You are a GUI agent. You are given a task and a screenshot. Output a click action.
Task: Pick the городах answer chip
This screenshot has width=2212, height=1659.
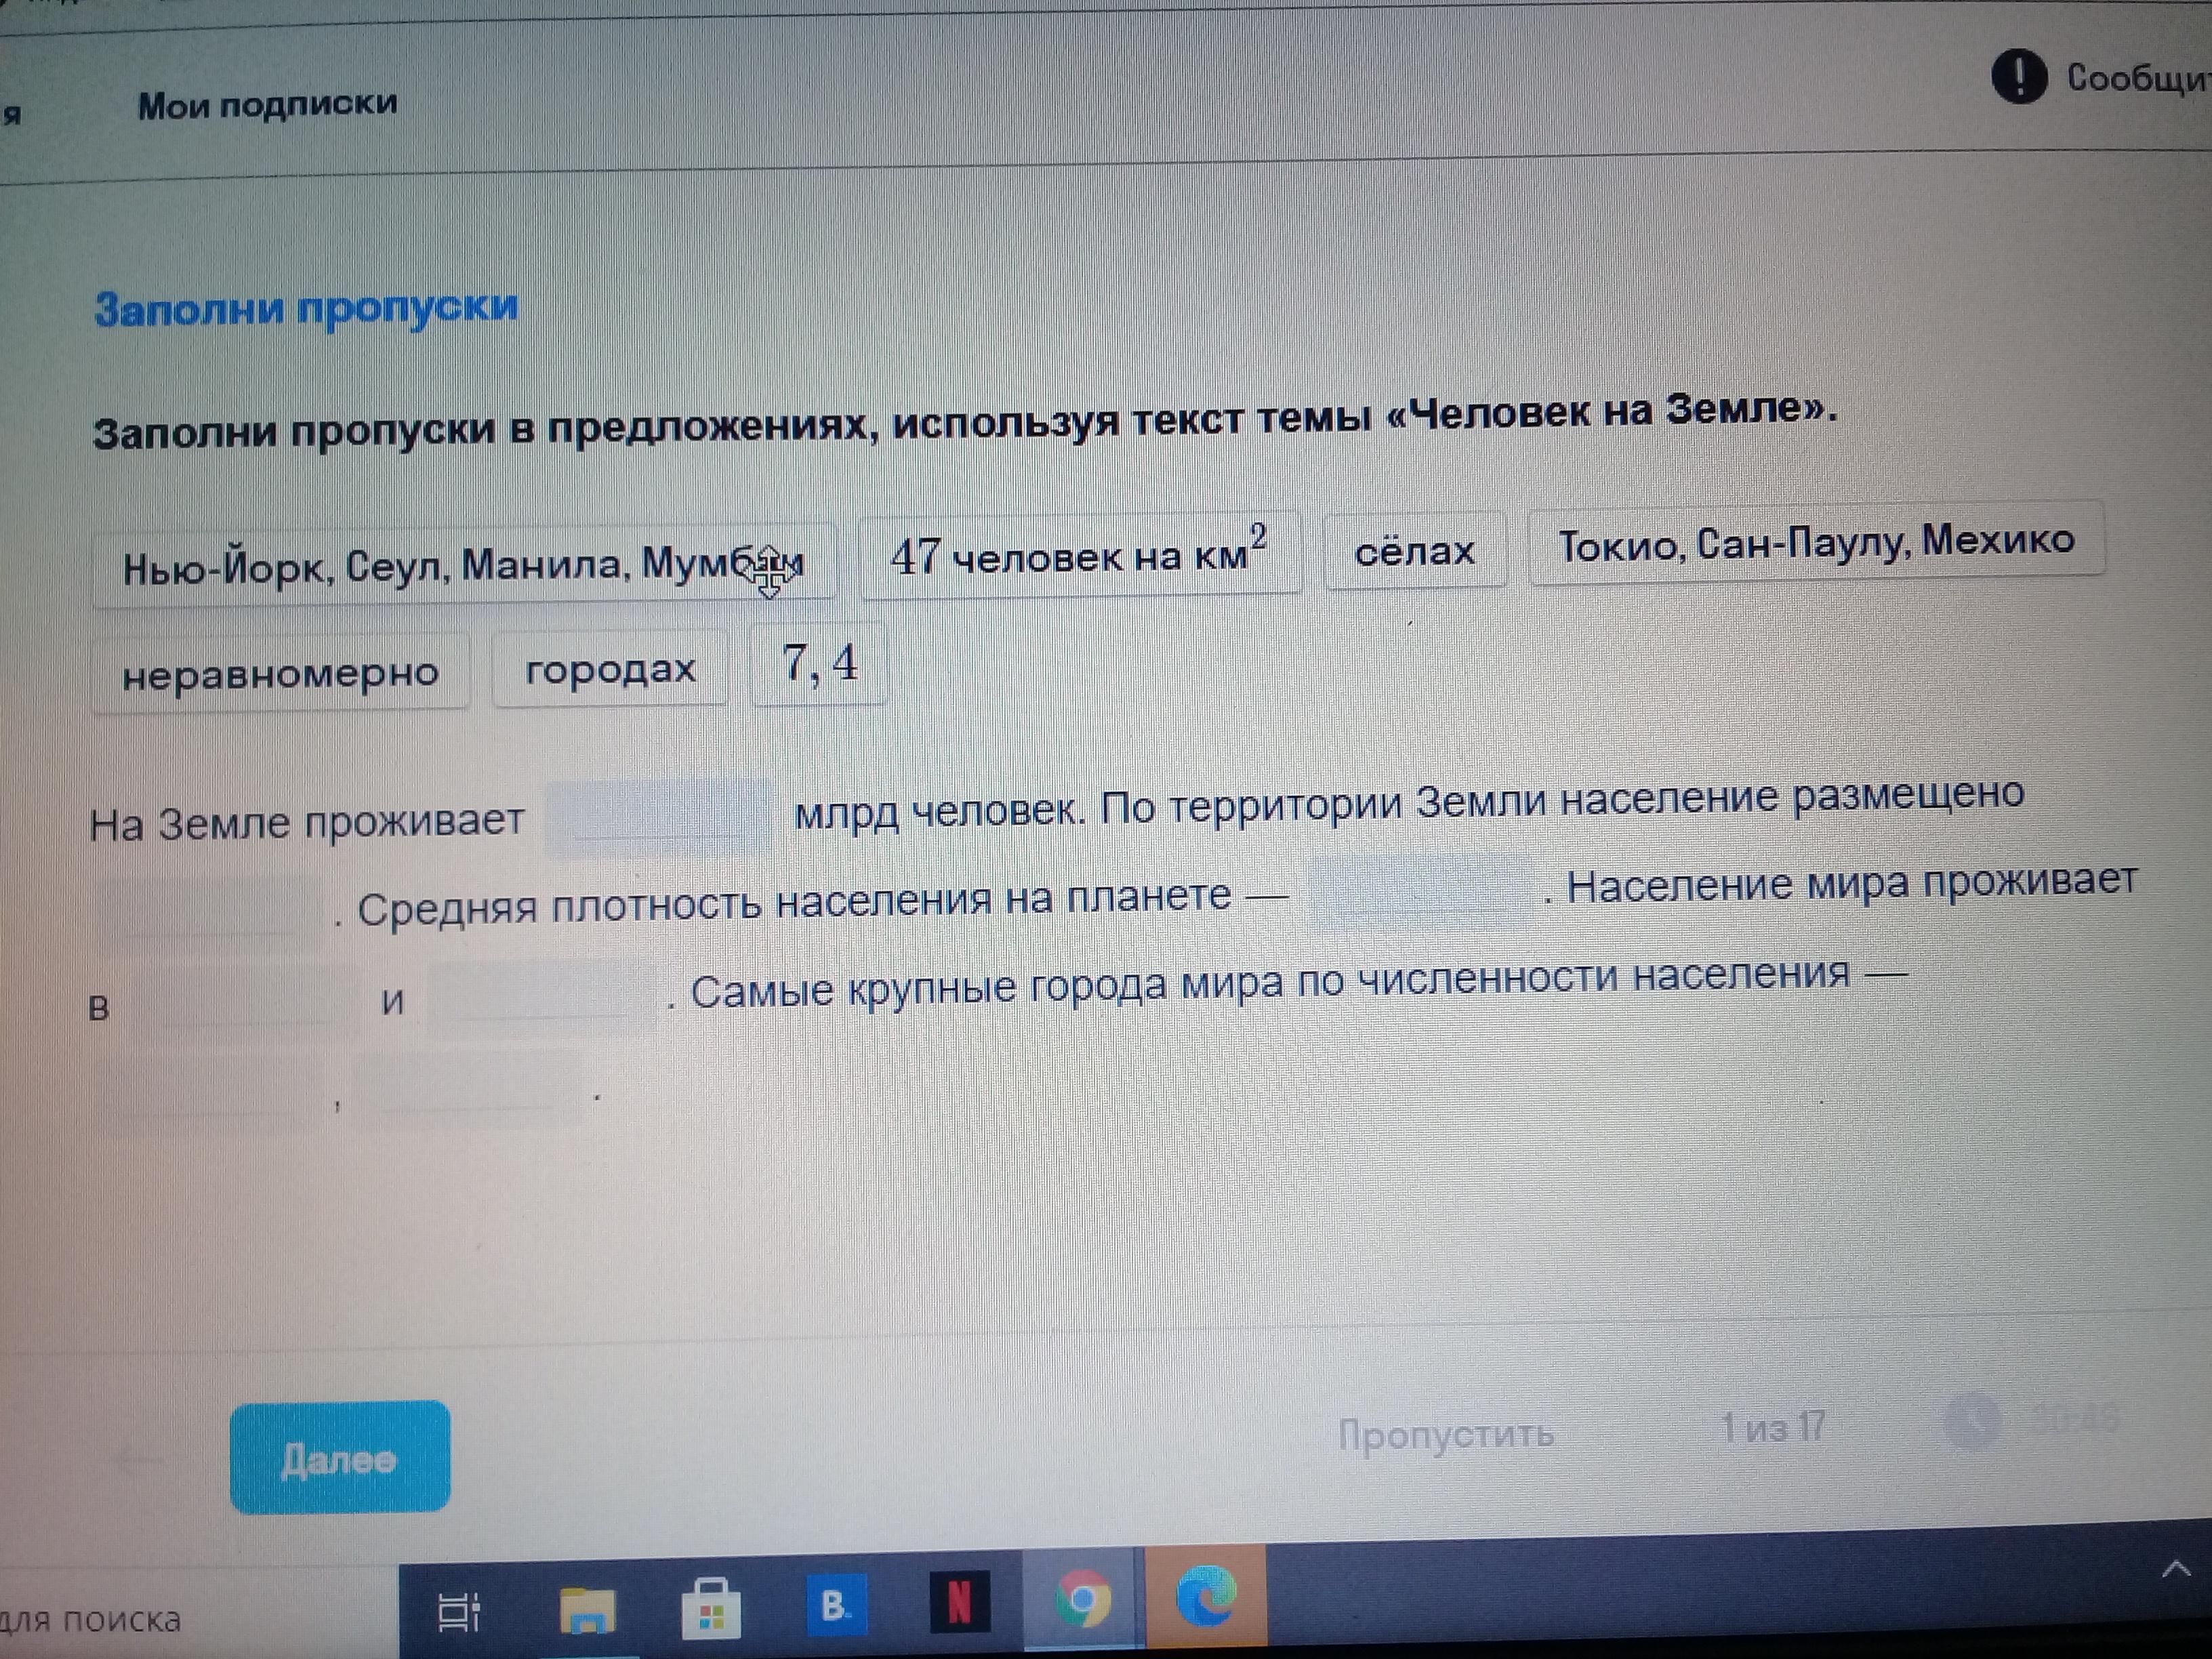click(610, 669)
